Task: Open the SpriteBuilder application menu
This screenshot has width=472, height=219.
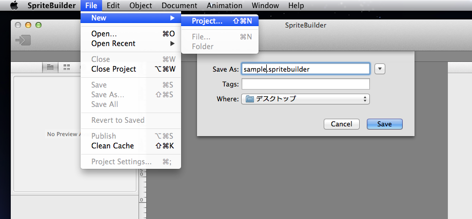Action: [52, 6]
